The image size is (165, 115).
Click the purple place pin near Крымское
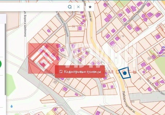coord(163,48)
